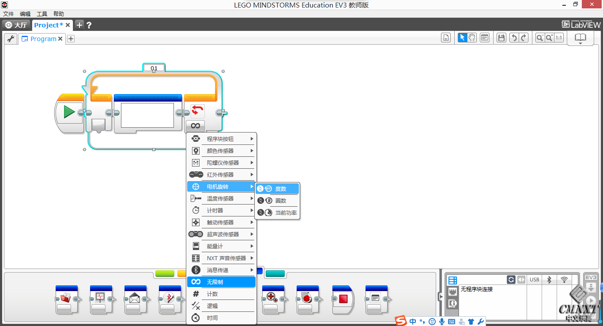The height and width of the screenshot is (326, 603).
Task: Switch to the 大厅 lobby tab
Action: pyautogui.click(x=16, y=25)
